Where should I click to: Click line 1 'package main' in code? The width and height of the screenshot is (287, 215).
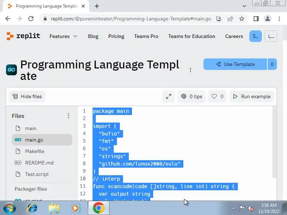[111, 111]
